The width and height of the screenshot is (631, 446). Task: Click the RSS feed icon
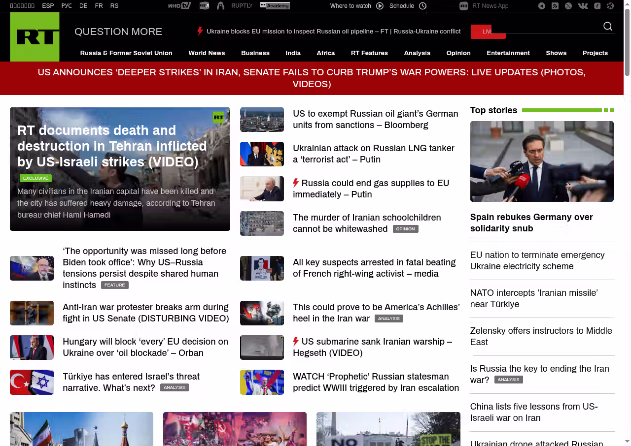555,6
